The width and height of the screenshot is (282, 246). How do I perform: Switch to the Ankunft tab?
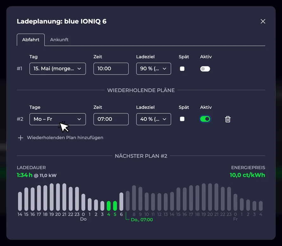[59, 39]
